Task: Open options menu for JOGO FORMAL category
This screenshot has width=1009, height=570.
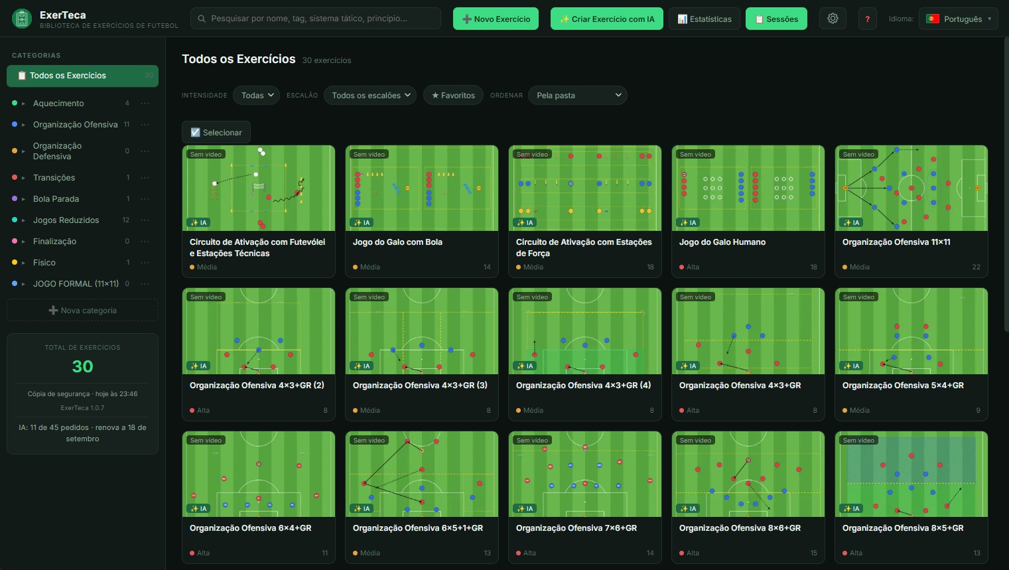Action: [145, 284]
